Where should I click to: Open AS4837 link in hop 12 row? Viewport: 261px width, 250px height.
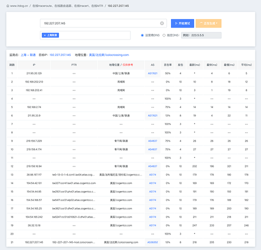coord(152,166)
